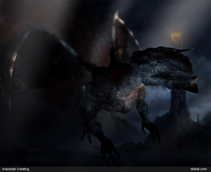Click the "character creating" caption text

[x=16, y=169]
